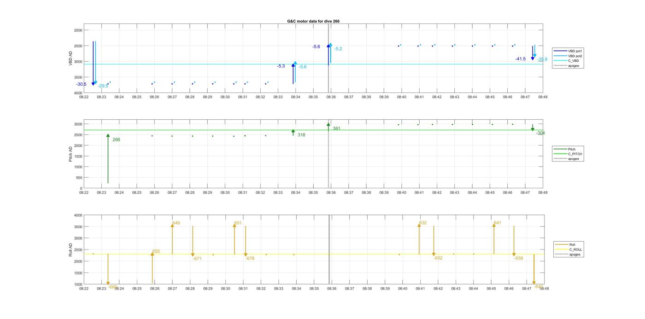645x319 pixels.
Task: Click "08:48" on the Pitch plot time axis
Action: (543, 192)
